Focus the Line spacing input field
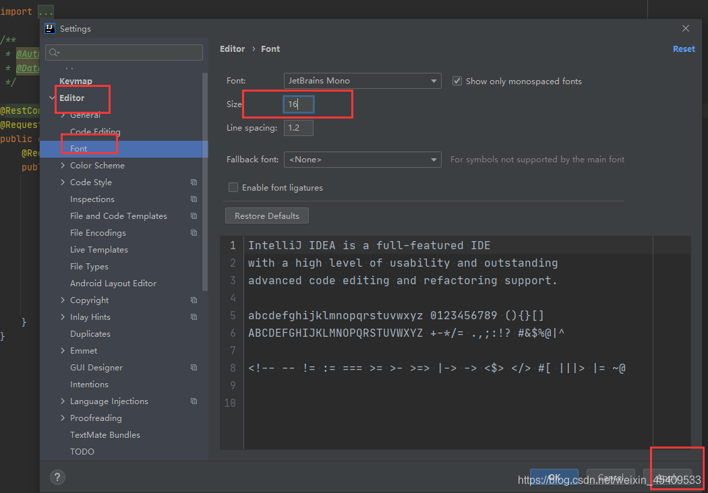This screenshot has height=493, width=708. click(x=299, y=128)
